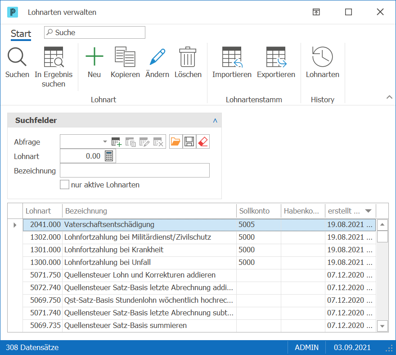Select row Lohnfortzahlung bei Militärdienst/Zivilschutz
Image resolution: width=396 pixels, height=355 pixels.
point(199,237)
